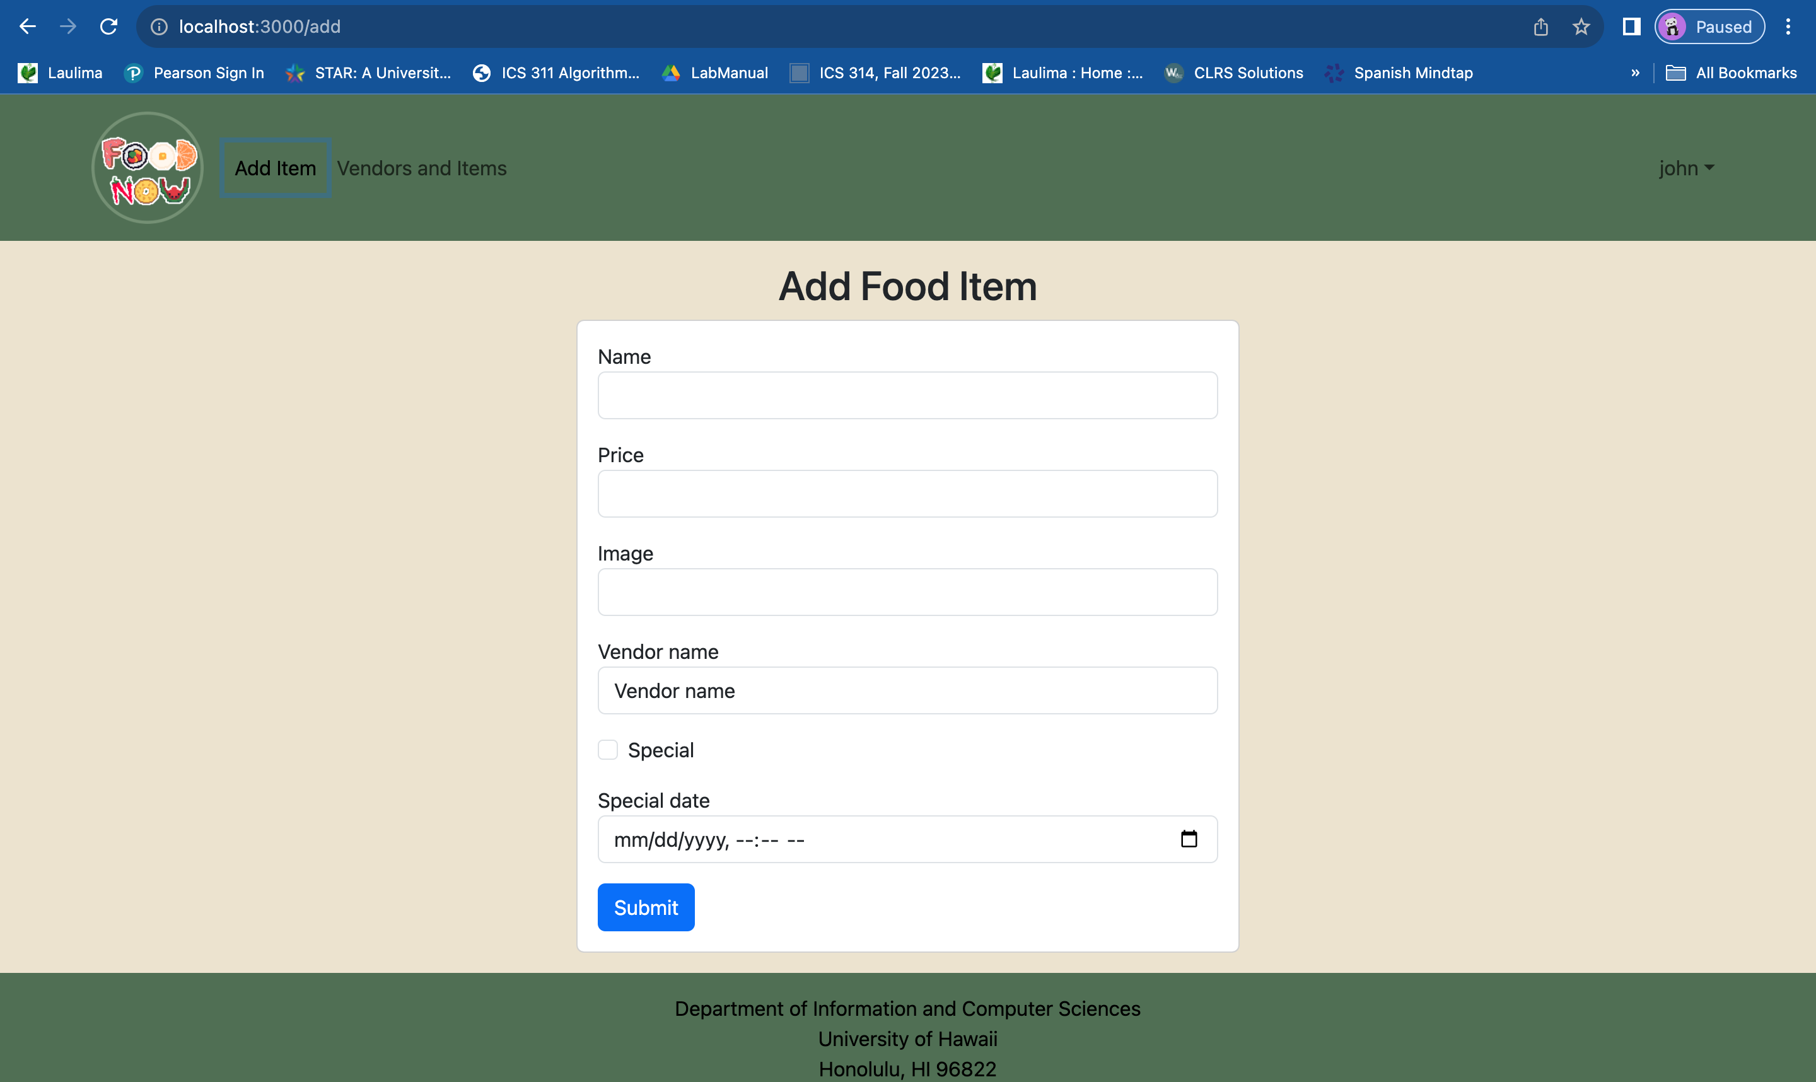Select the Special date datetime input
This screenshot has width=1816, height=1082.
(x=907, y=840)
